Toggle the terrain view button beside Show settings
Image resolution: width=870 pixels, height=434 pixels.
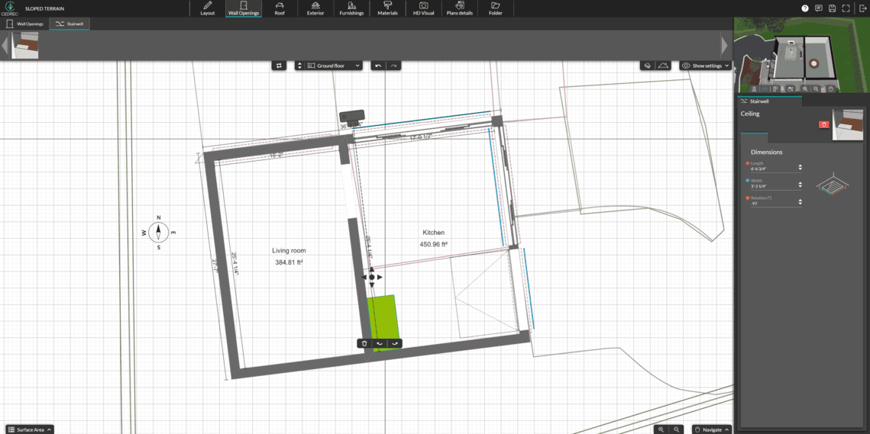coord(663,66)
